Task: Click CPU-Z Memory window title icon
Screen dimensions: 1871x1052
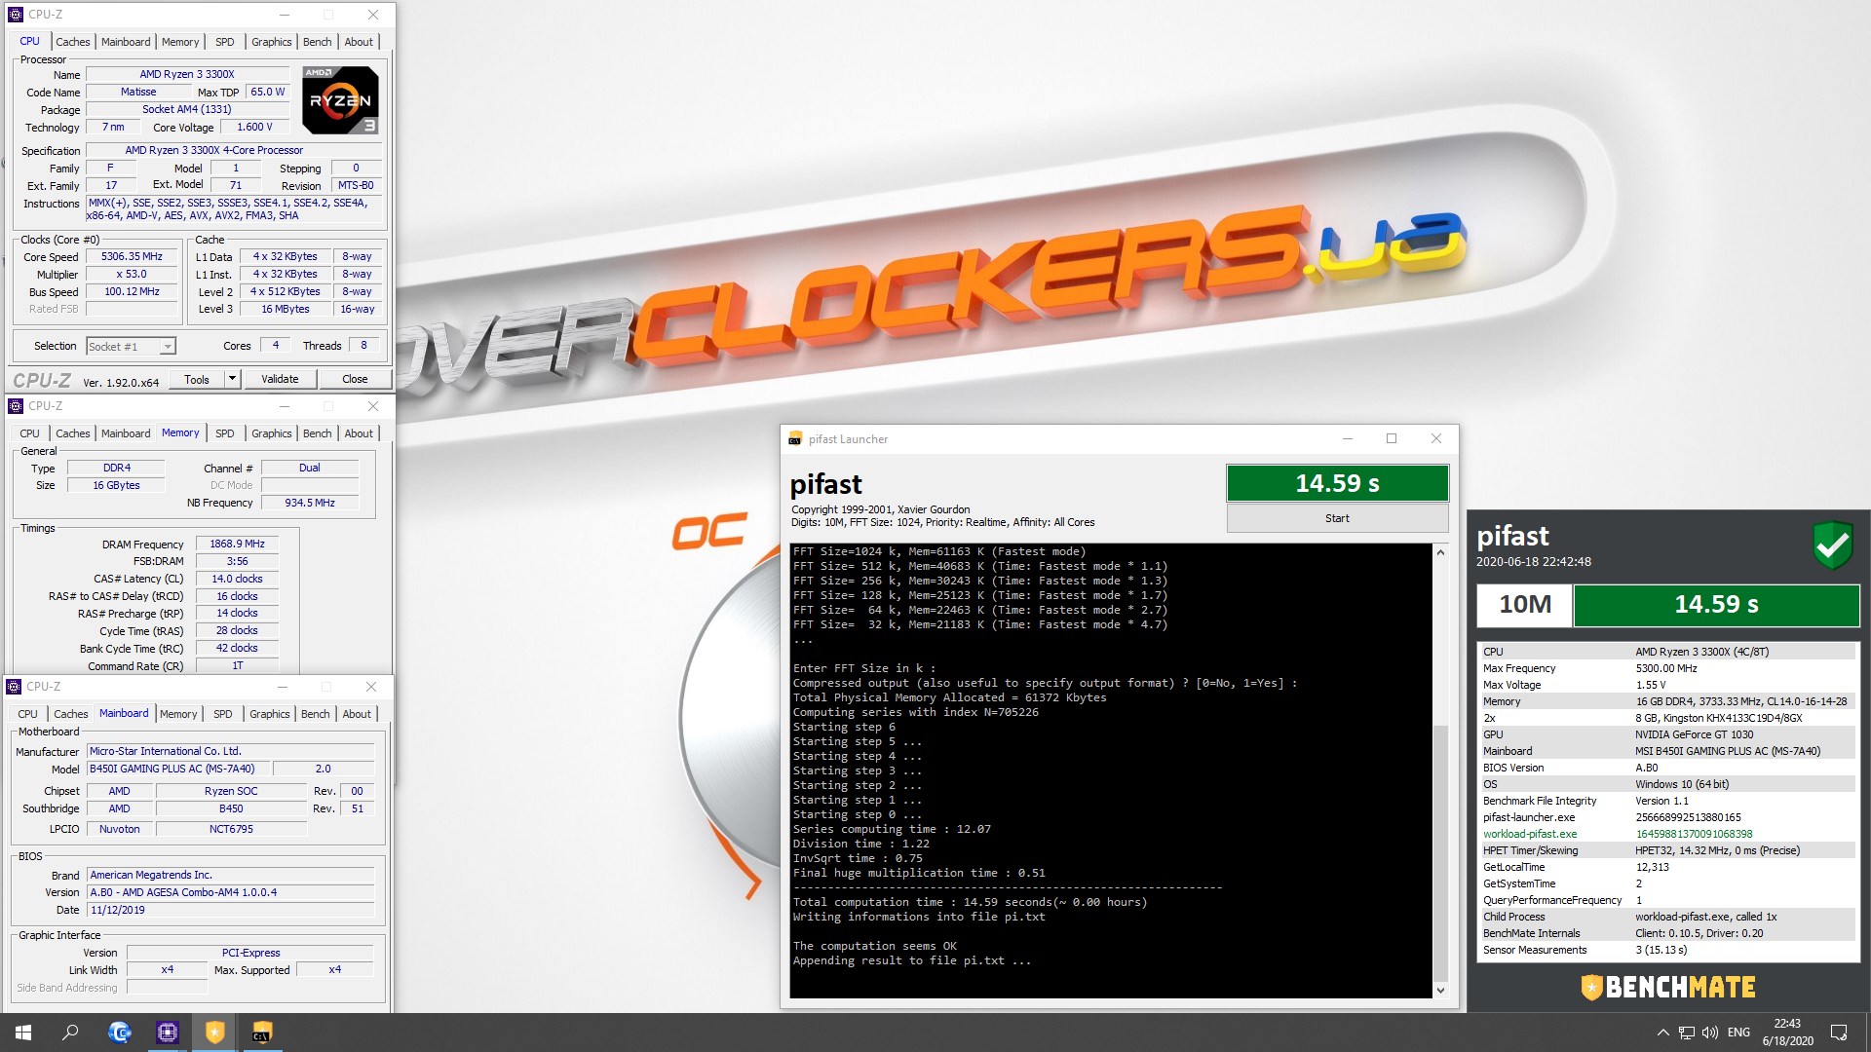Action: [x=15, y=406]
